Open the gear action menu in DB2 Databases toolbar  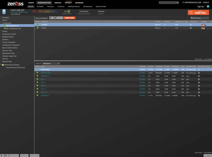pyautogui.click(x=51, y=18)
